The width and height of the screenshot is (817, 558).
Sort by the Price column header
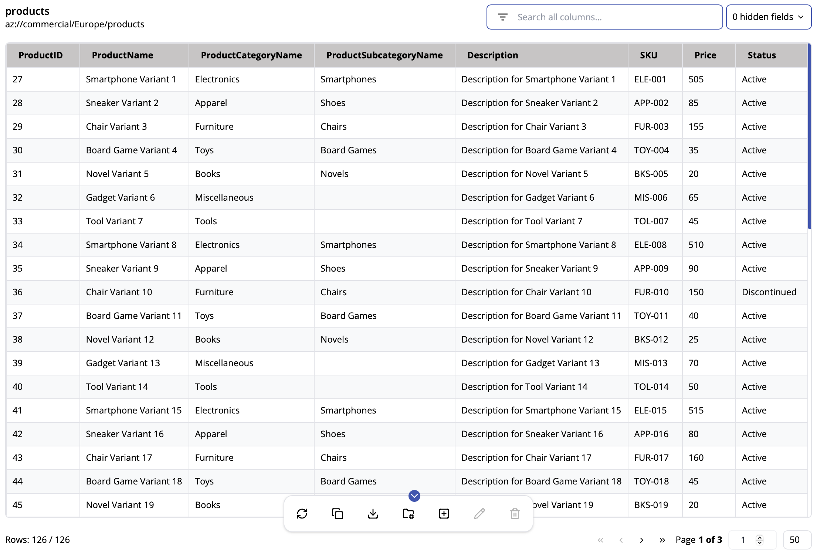click(705, 55)
